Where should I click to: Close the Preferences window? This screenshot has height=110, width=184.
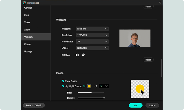[160, 3]
